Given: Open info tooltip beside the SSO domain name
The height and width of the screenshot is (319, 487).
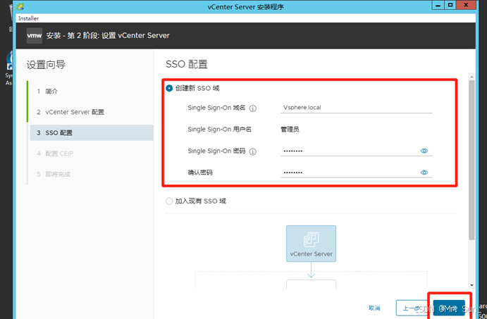Looking at the screenshot, I should click(253, 108).
